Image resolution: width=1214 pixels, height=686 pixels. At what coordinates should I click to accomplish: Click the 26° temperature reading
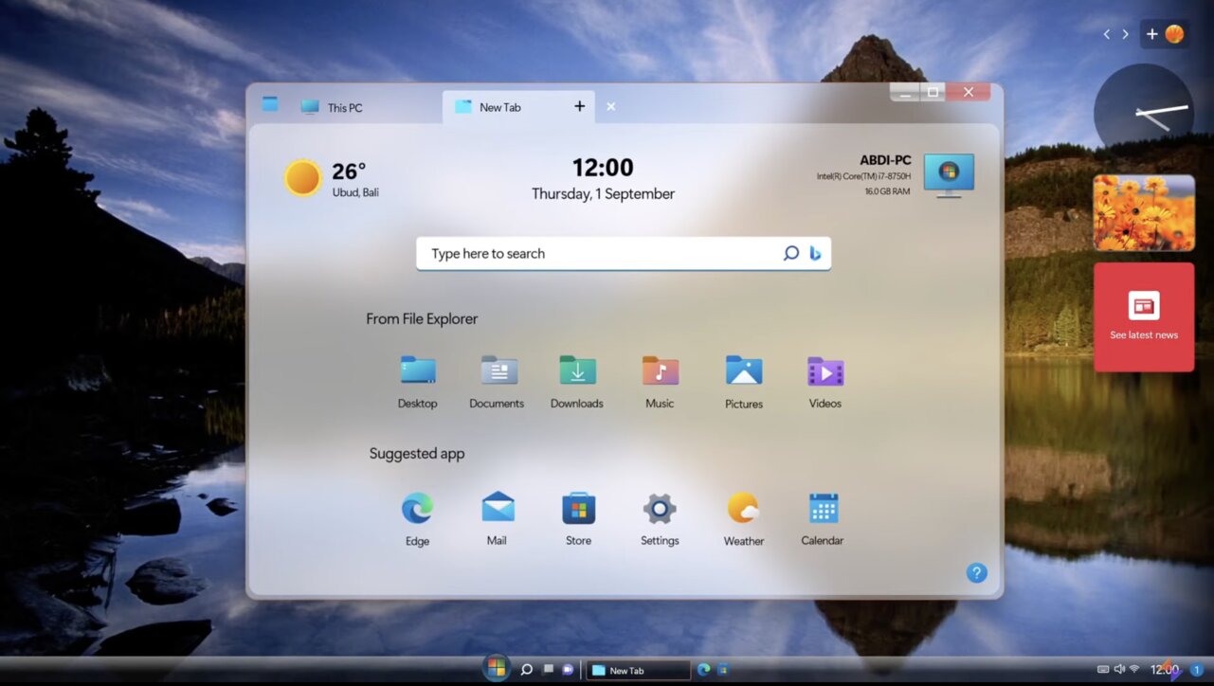349,171
